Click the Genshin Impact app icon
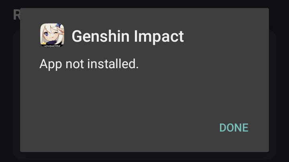Screen dimensions: 289x162 click(x=52, y=35)
